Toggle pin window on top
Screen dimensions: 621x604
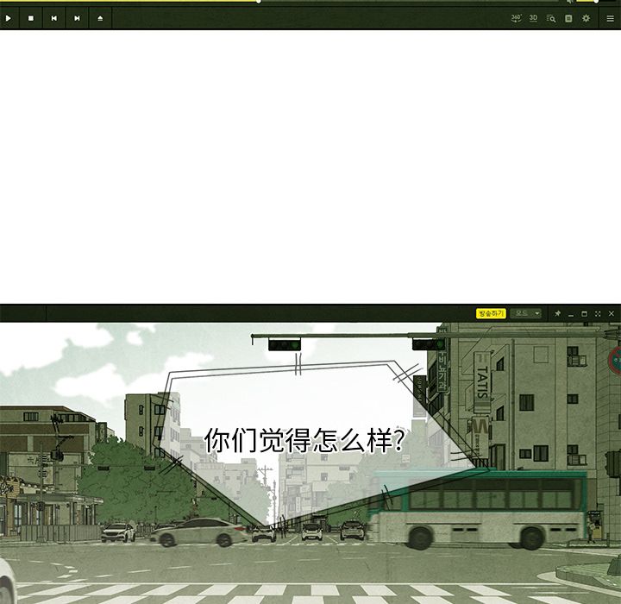point(557,313)
